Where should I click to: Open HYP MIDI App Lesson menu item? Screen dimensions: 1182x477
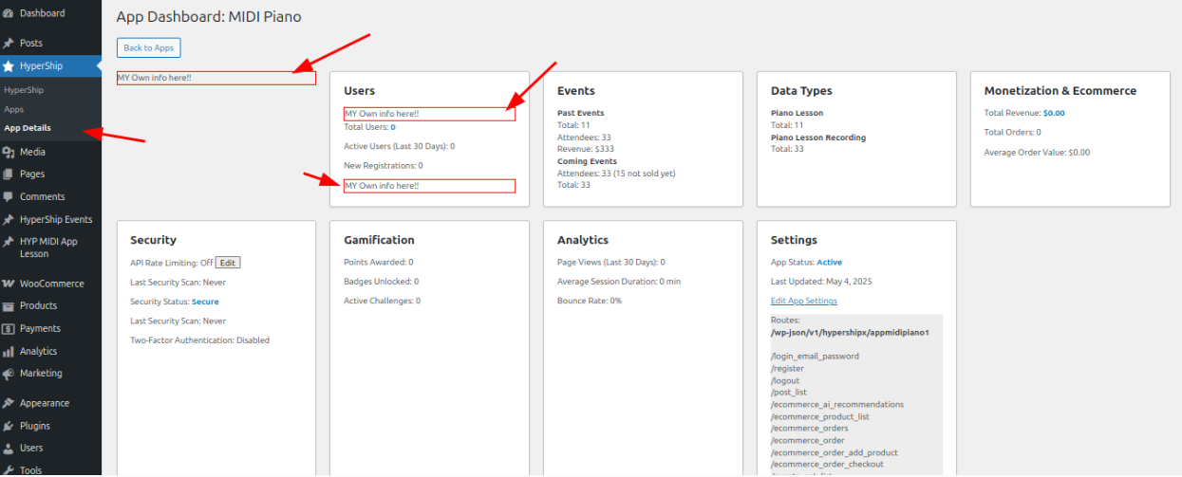[50, 248]
